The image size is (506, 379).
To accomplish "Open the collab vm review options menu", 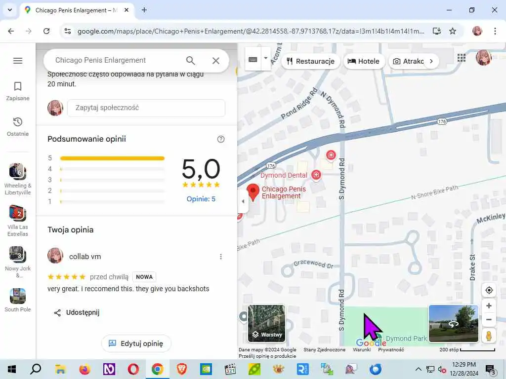I will [221, 257].
